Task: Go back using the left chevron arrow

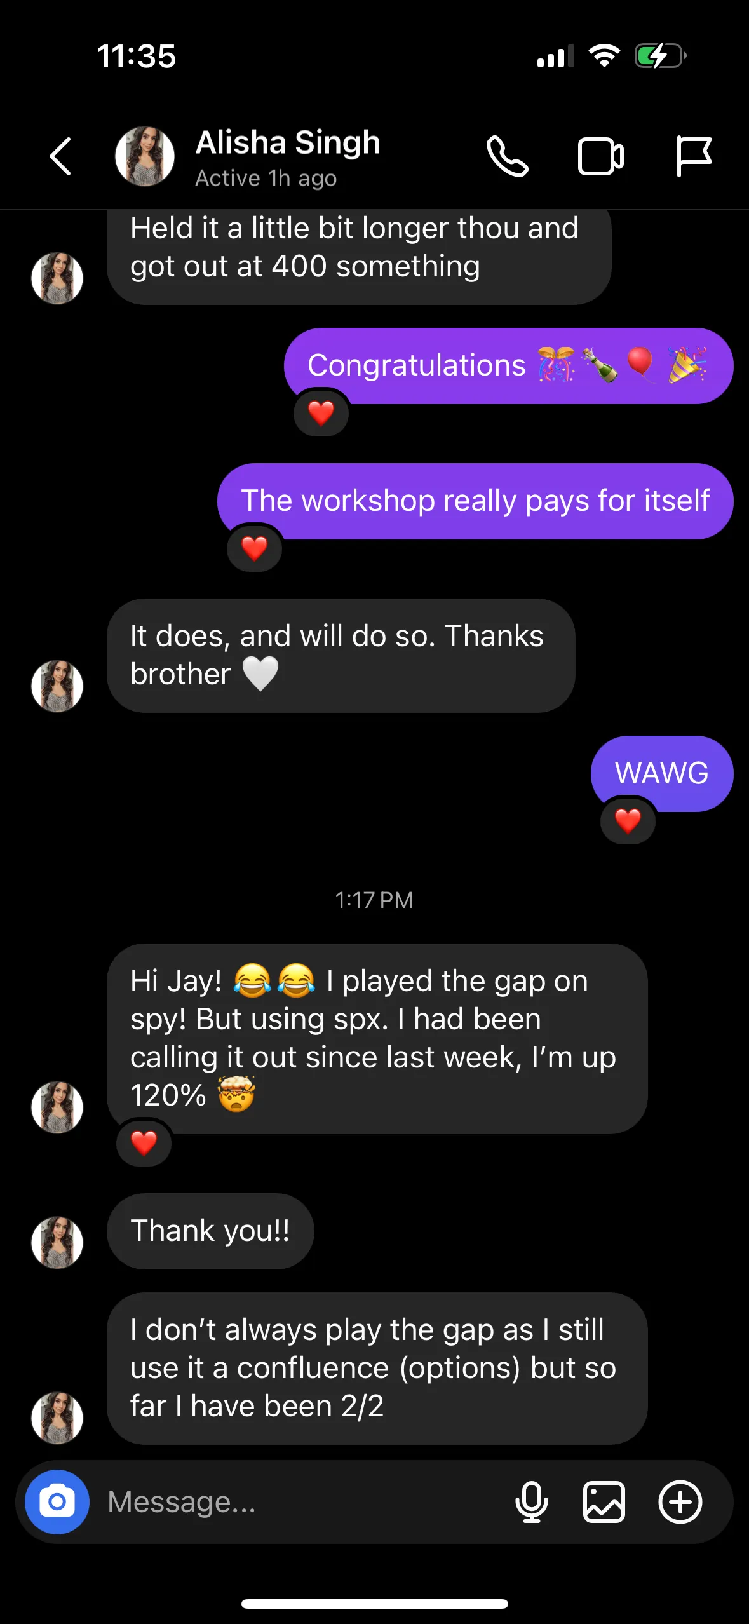Action: pyautogui.click(x=60, y=156)
